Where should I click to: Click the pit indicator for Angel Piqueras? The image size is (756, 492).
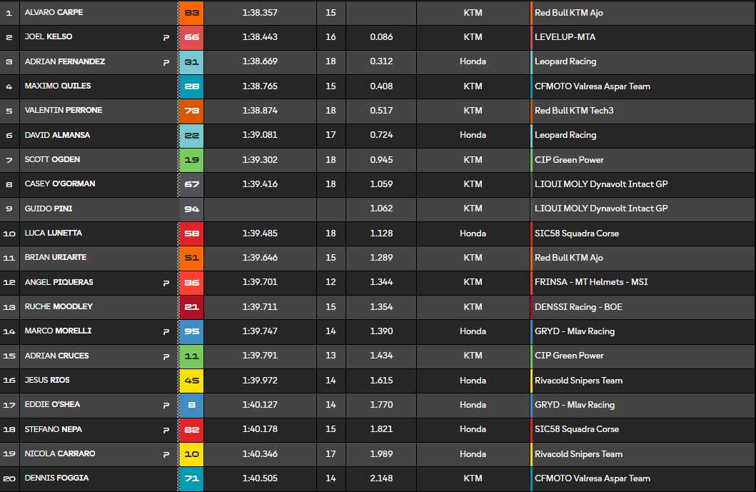166,283
